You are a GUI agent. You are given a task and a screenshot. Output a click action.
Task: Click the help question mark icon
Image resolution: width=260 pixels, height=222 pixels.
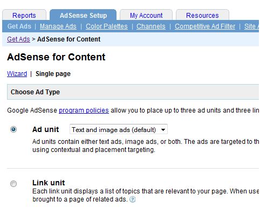[x=133, y=199]
